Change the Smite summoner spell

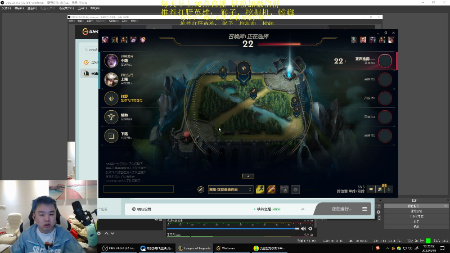point(271,189)
